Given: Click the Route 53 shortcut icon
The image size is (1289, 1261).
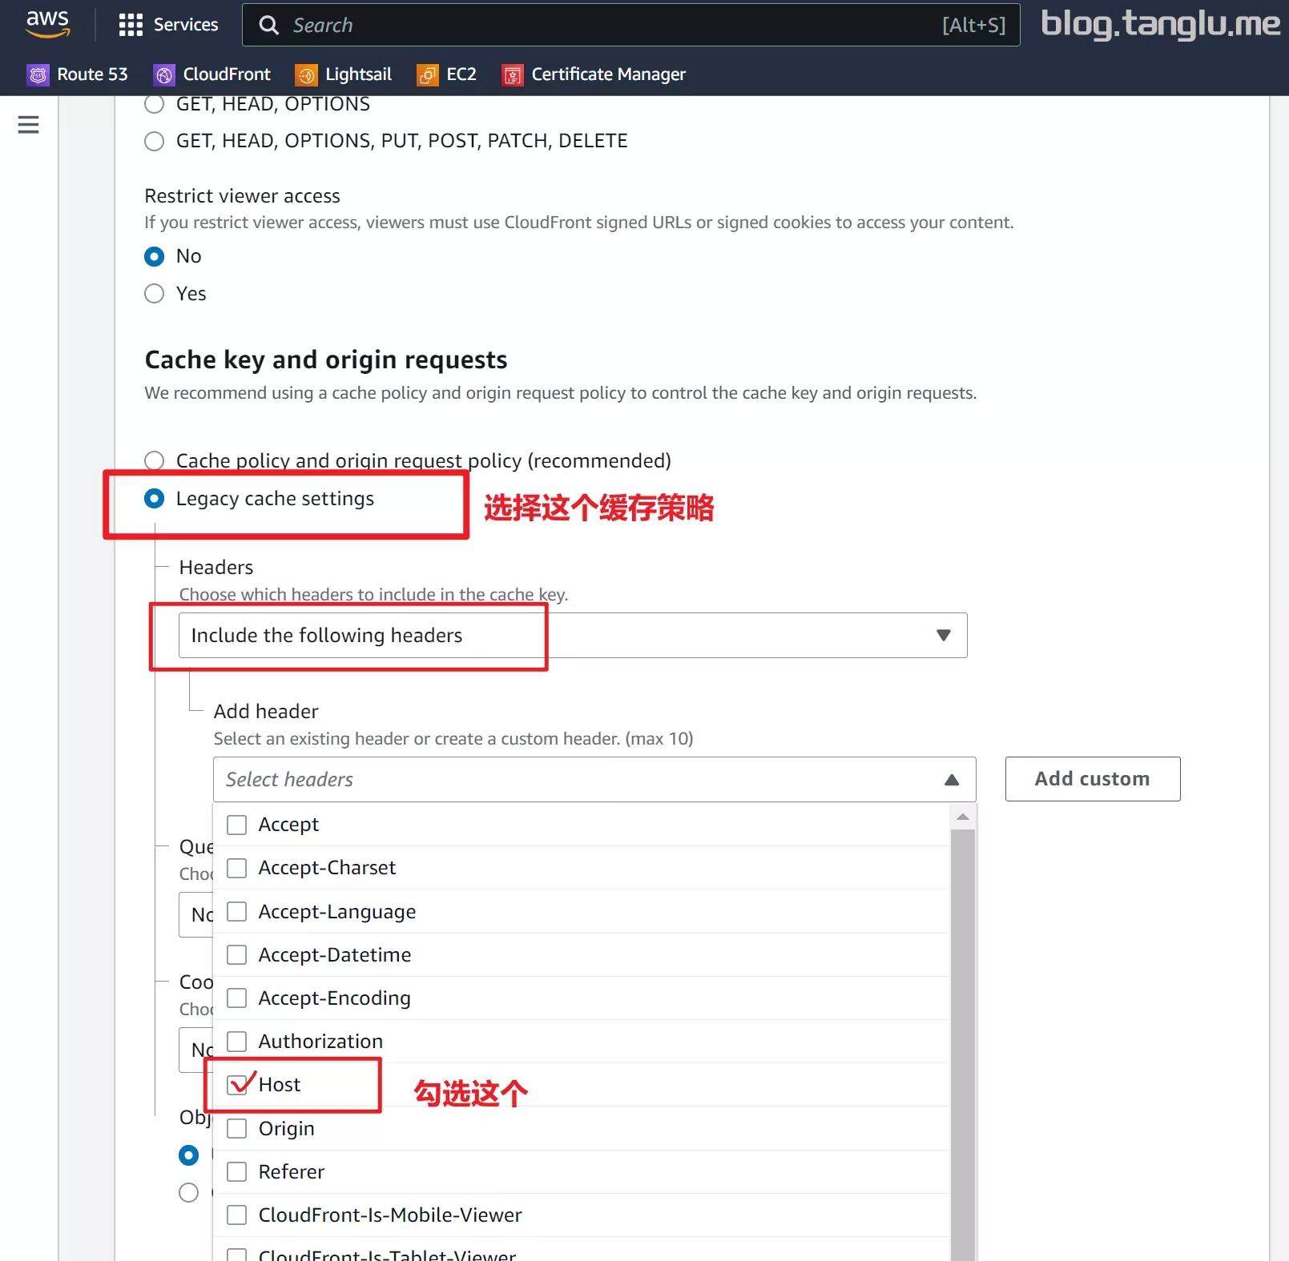Looking at the screenshot, I should [x=38, y=74].
